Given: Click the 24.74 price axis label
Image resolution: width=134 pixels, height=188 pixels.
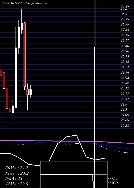Looking at the screenshot, I should point(125,67).
